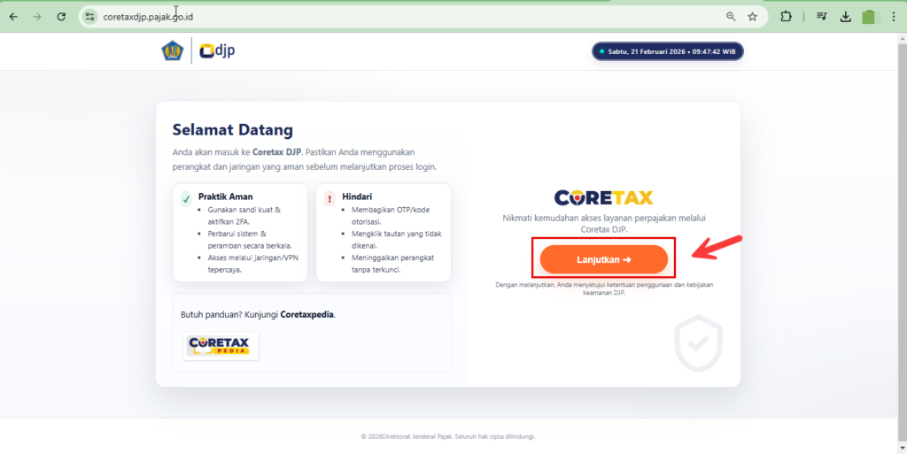Click the address bar URL field

click(354, 16)
